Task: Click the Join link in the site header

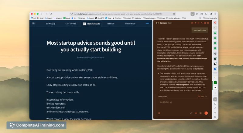Action: pos(147,23)
